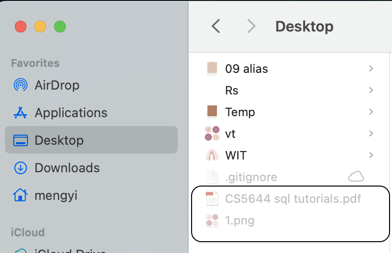Image resolution: width=392 pixels, height=253 pixels.
Task: Click the Downloads arrow icon in sidebar
Action: tap(20, 168)
